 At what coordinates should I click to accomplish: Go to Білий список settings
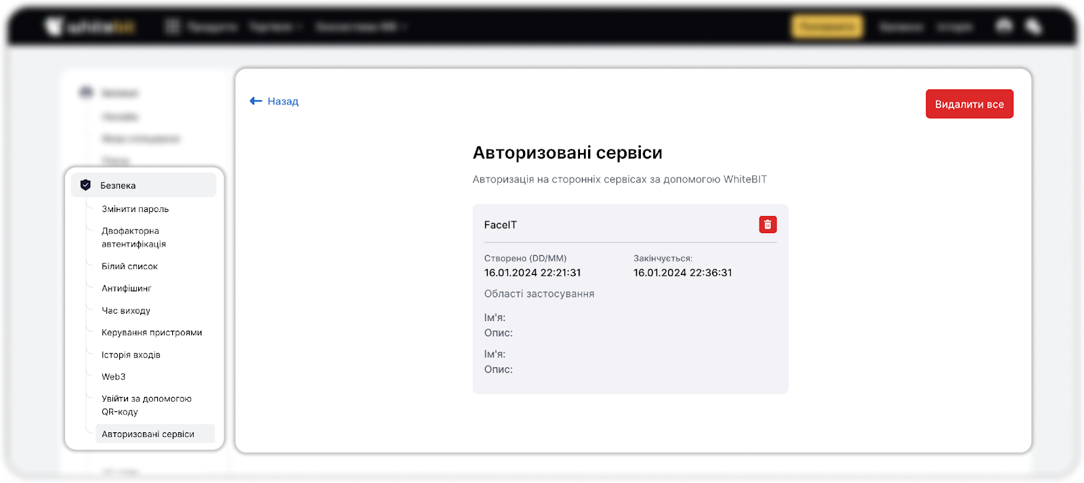click(x=129, y=266)
